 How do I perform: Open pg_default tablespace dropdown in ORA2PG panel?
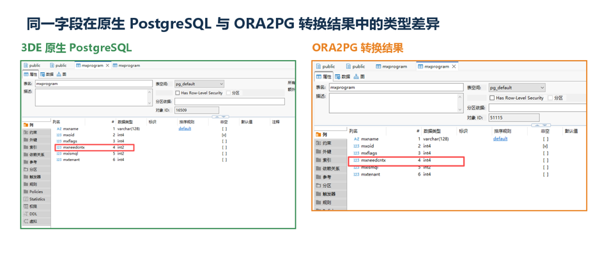[516, 88]
